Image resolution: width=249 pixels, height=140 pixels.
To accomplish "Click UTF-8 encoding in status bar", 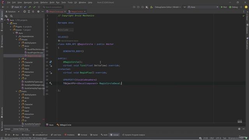I will [218, 138].
